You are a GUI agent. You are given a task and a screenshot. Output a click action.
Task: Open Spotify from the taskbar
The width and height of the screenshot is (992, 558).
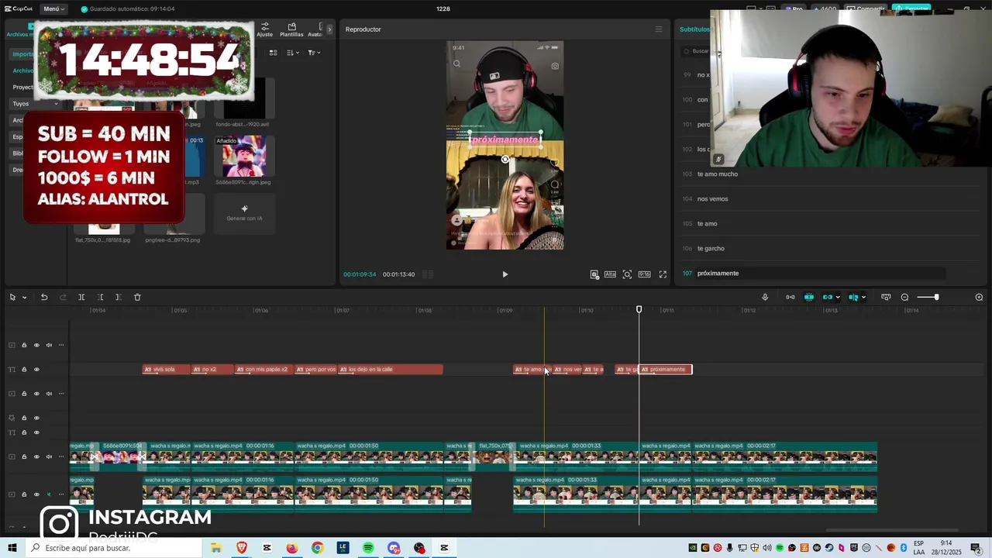368,548
